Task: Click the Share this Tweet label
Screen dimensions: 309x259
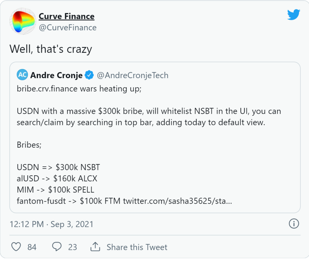Action: pos(137,247)
